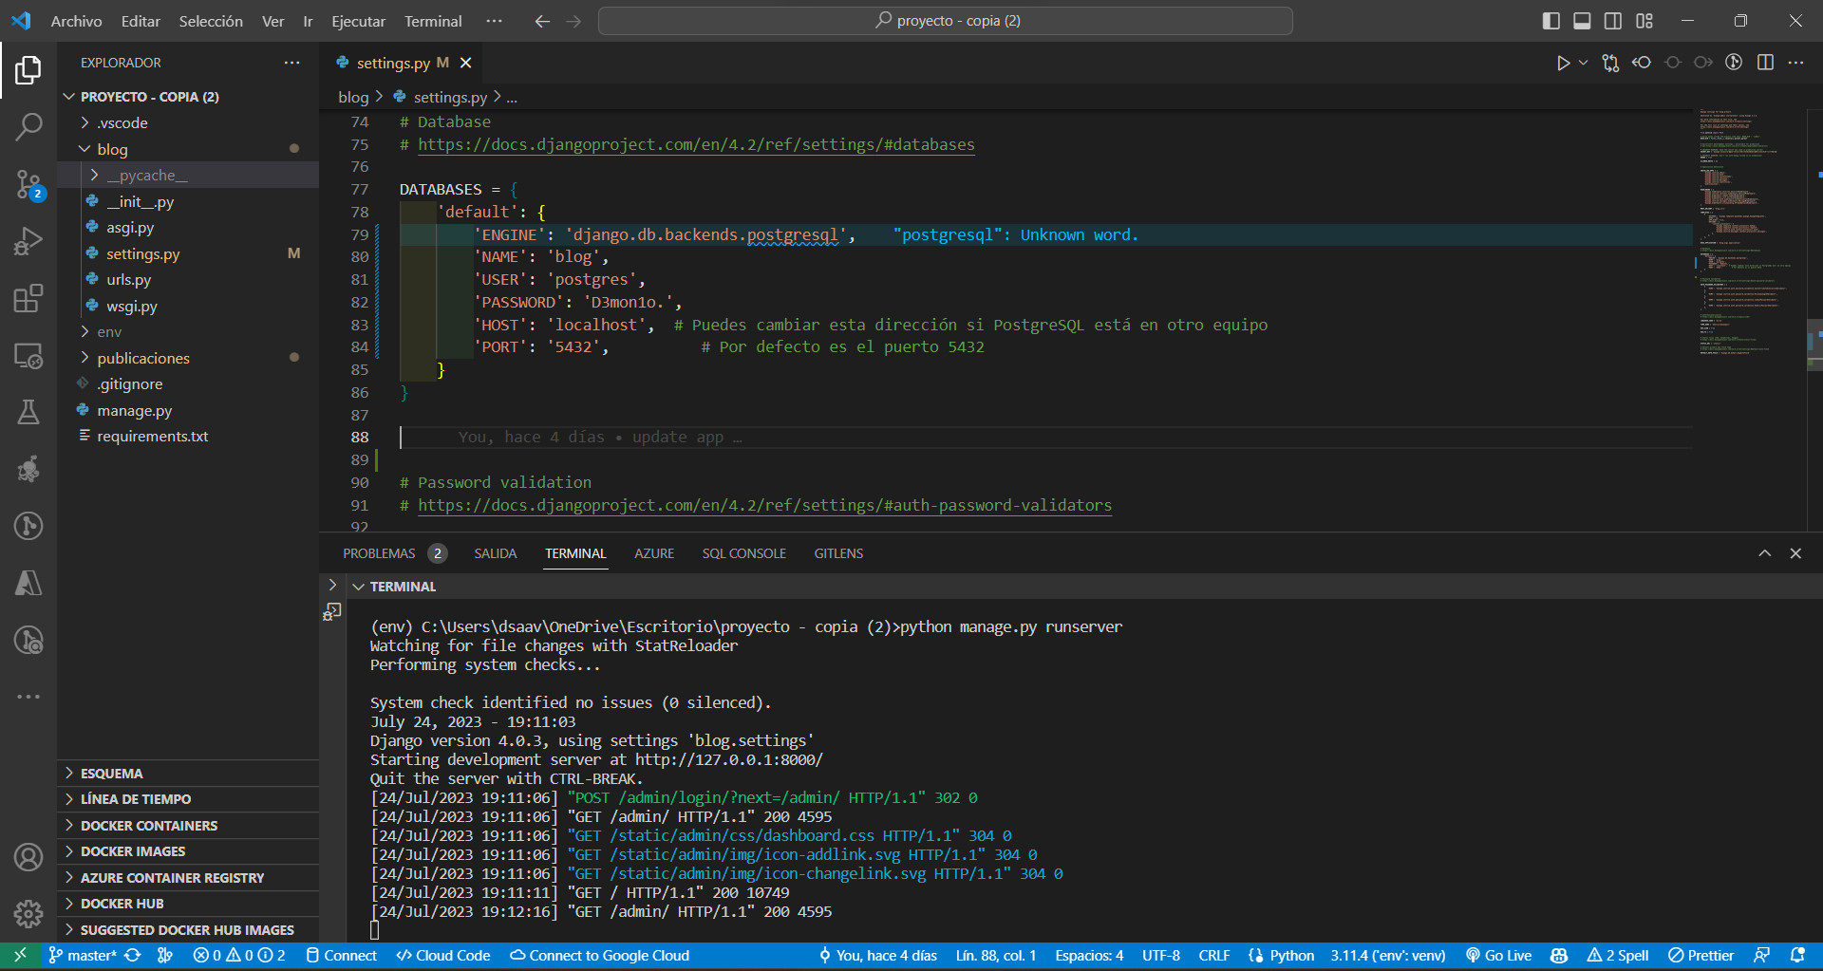Screen dimensions: 1823x971
Task: Open Run and Debug view
Action: tap(28, 241)
